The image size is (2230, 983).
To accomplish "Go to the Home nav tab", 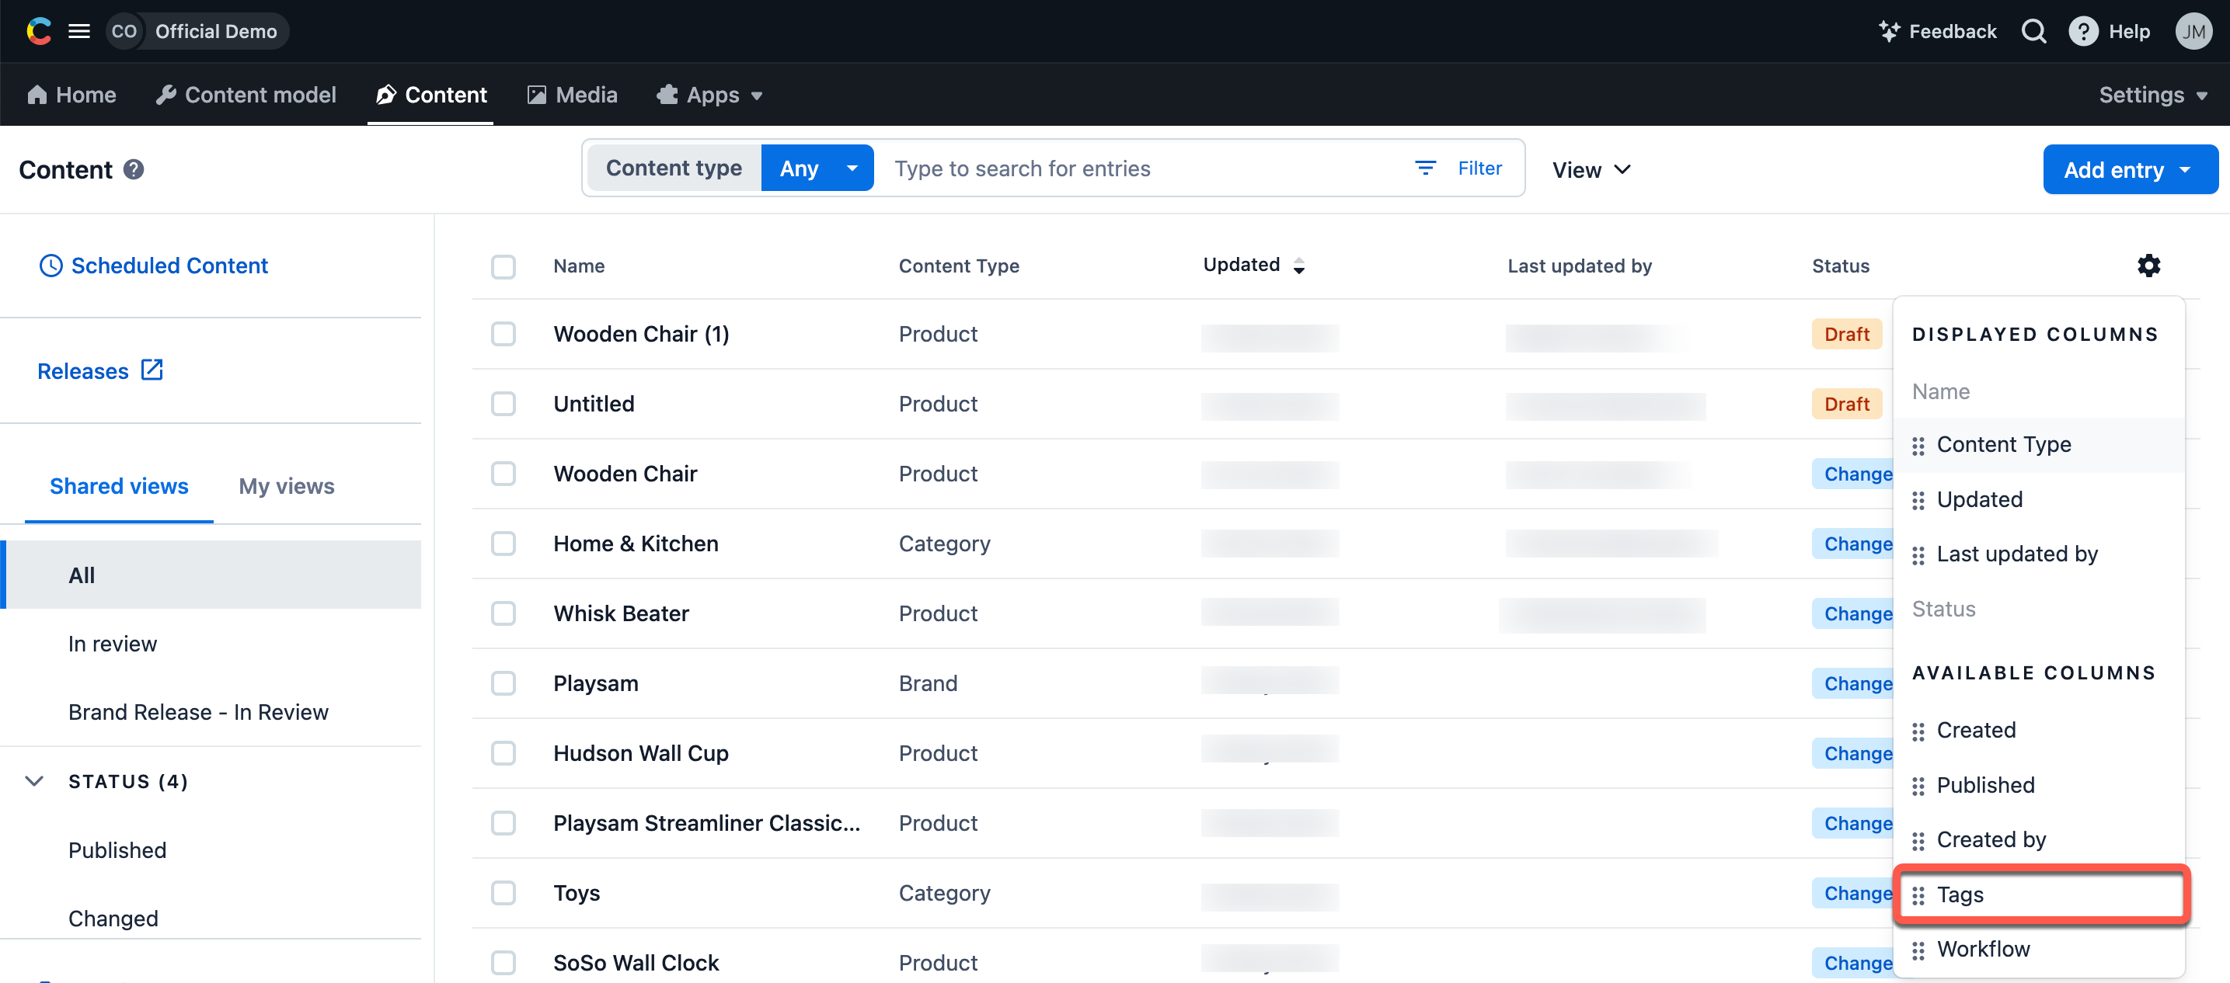I will point(71,94).
